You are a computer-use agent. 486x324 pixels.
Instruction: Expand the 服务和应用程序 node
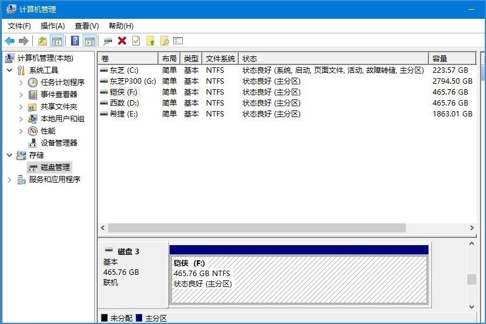10,180
